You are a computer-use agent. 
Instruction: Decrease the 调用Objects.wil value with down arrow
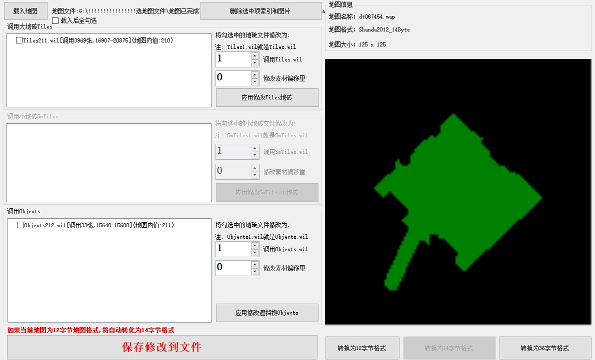click(x=255, y=253)
